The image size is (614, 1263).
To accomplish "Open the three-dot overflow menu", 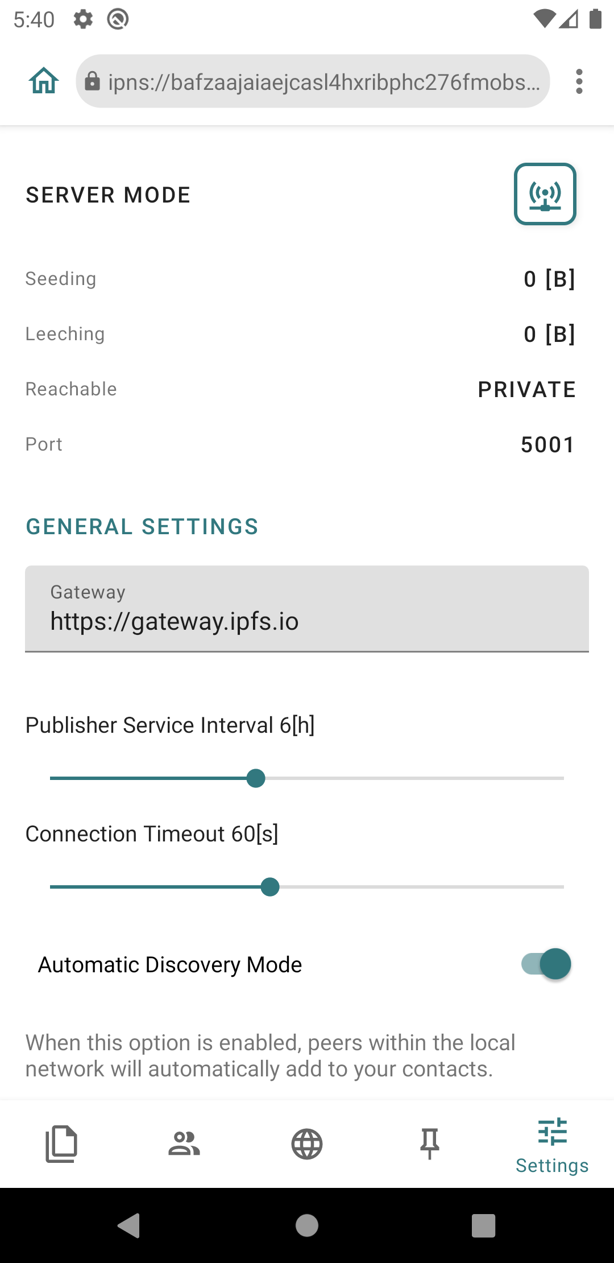I will pos(579,81).
